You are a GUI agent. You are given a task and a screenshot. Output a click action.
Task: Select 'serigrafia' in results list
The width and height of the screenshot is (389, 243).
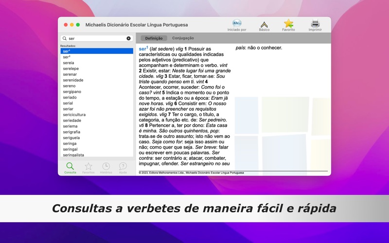(97, 132)
